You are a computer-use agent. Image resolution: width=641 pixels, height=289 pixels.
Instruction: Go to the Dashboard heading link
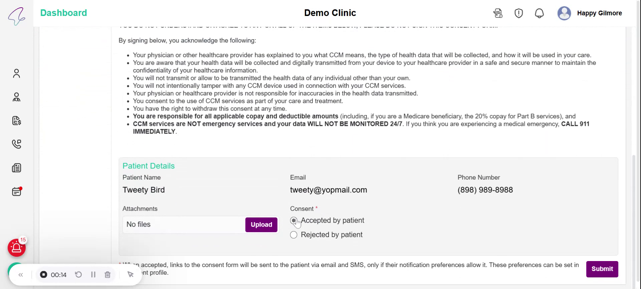coord(63,13)
